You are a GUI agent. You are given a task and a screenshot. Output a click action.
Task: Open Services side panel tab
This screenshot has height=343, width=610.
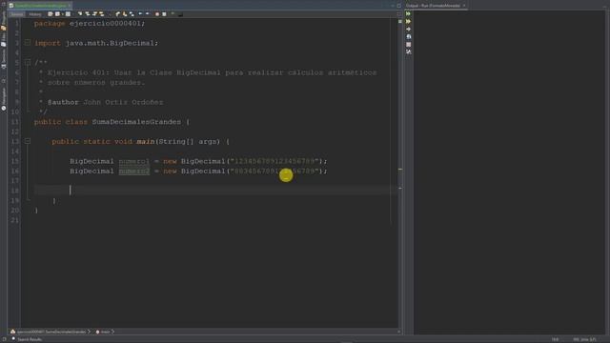[x=4, y=58]
